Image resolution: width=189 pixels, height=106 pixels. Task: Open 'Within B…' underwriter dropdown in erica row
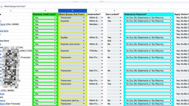coord(96,100)
